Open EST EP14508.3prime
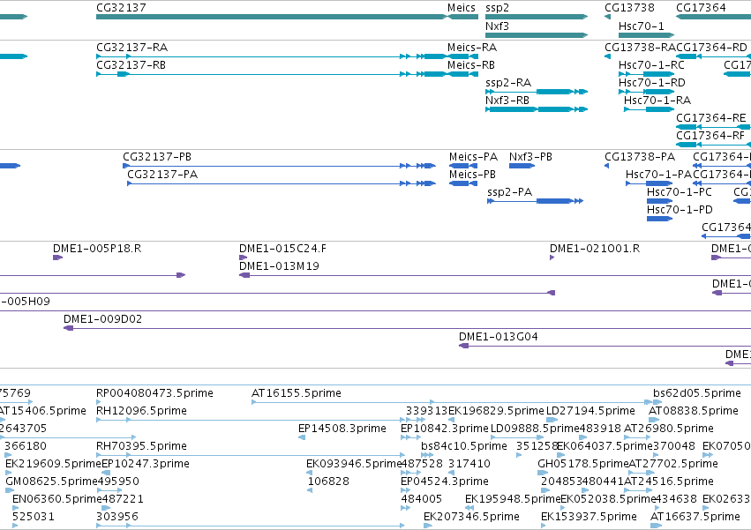Image resolution: width=751 pixels, height=530 pixels. pos(342,429)
